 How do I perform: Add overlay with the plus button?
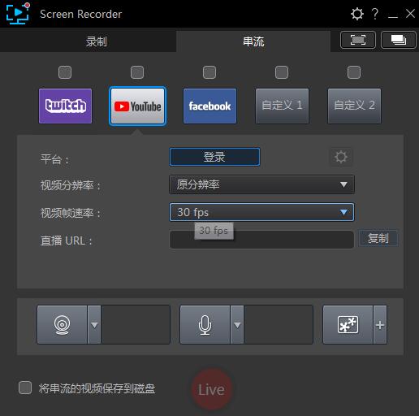(x=380, y=325)
